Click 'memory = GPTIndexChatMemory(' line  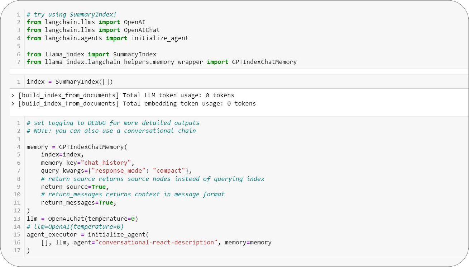tap(77, 147)
